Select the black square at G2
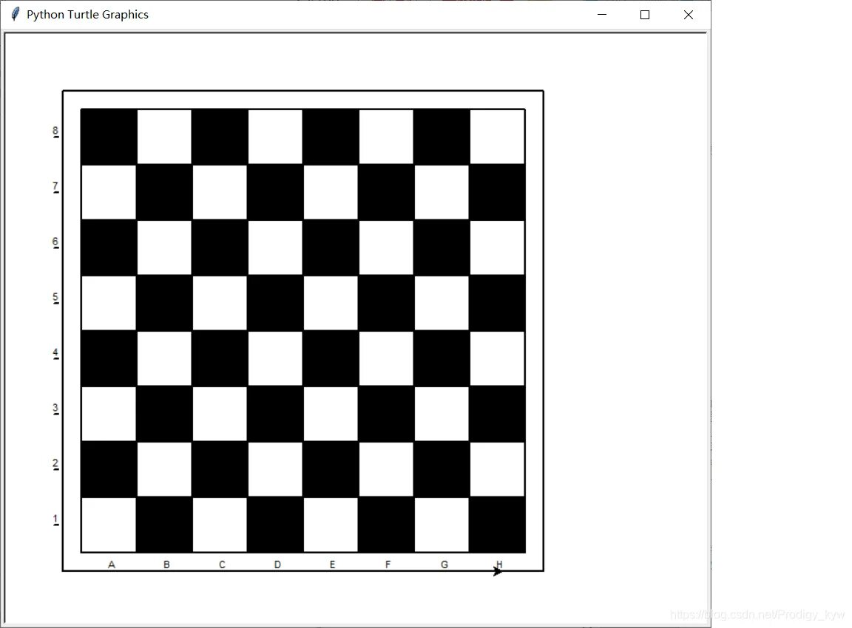The height and width of the screenshot is (628, 852). point(442,469)
